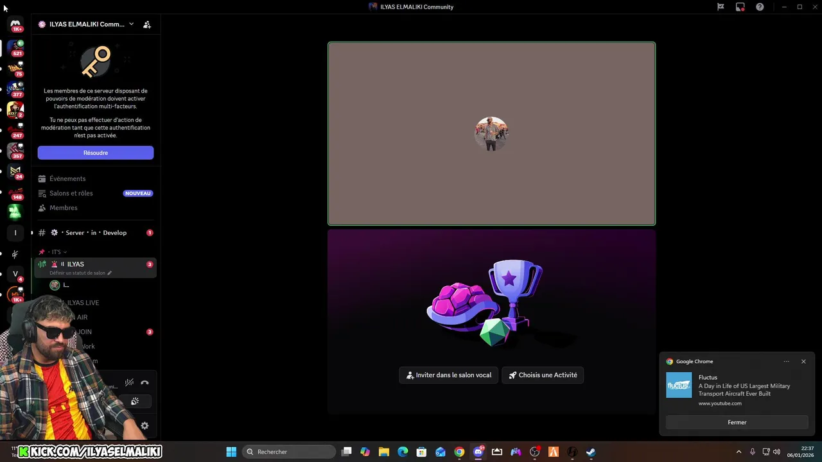The image size is (822, 462).
Task: Open user settings gear icon
Action: tap(144, 425)
